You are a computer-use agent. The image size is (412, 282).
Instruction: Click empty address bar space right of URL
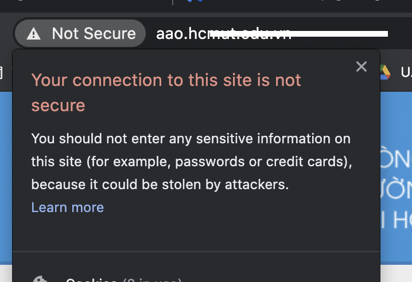point(400,34)
